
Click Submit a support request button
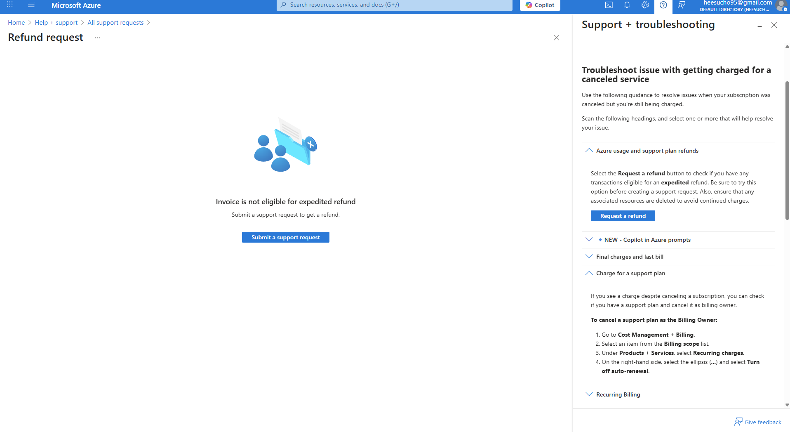(286, 237)
